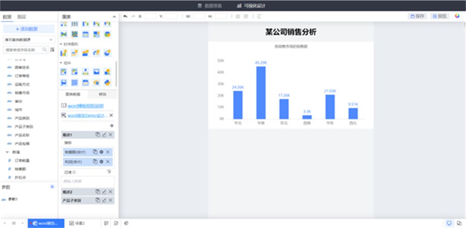Go to the 数据准备 top tab
The height and width of the screenshot is (228, 466).
[x=210, y=6]
